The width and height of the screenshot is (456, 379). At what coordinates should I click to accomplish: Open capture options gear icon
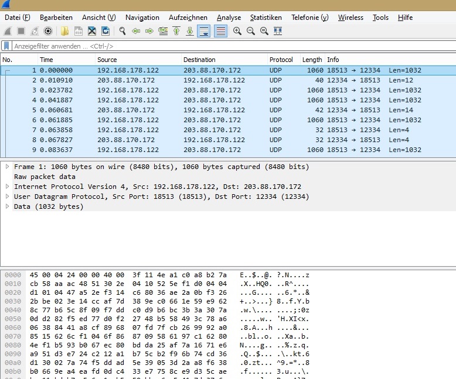[x=48, y=31]
